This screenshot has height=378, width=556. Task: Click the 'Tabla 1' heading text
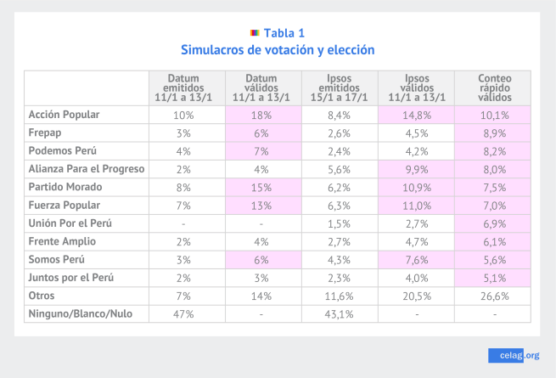point(284,33)
